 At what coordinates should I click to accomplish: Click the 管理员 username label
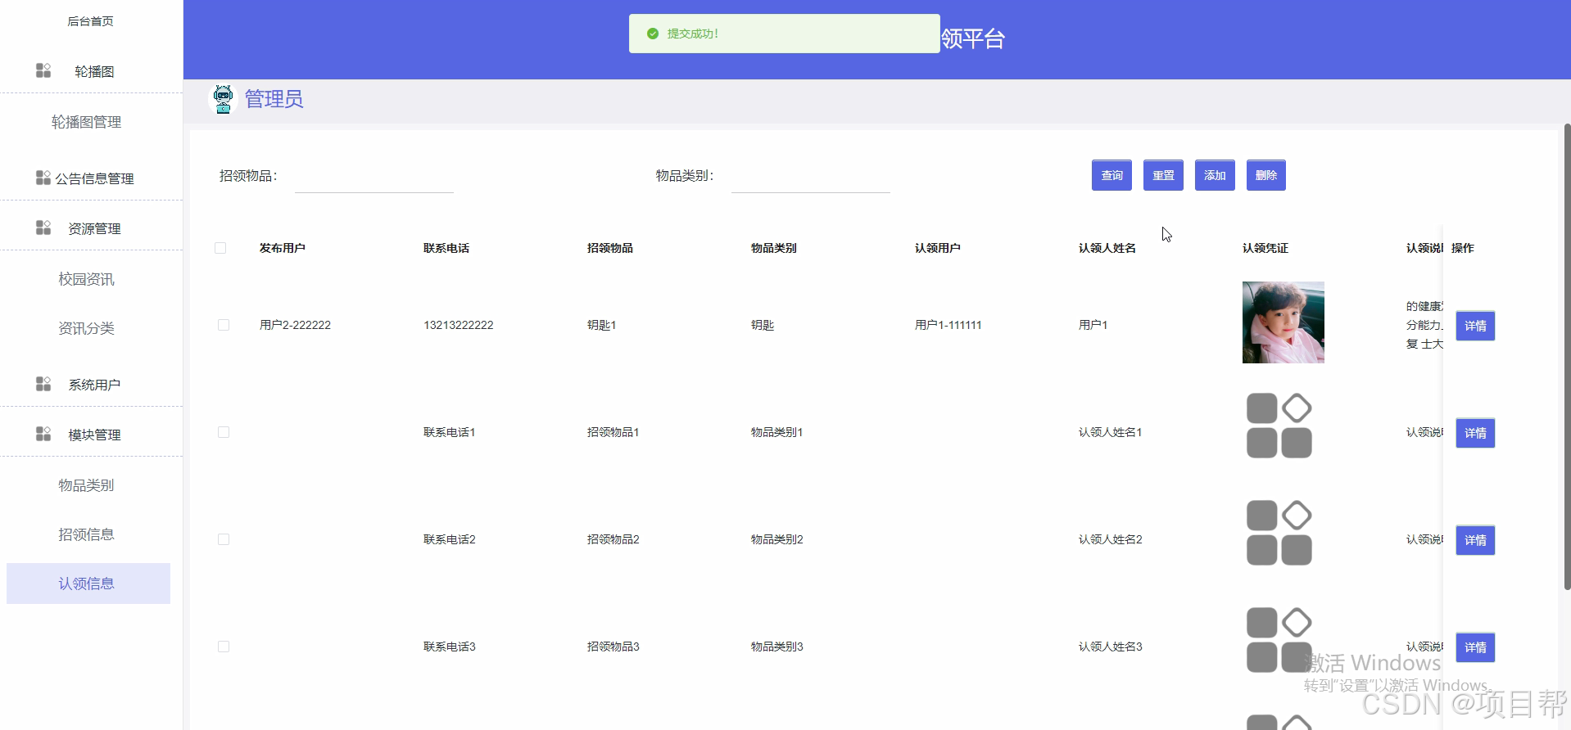click(x=274, y=99)
